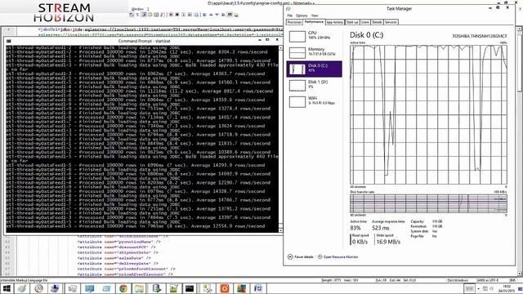Click the salesDate attribute line

114,258
